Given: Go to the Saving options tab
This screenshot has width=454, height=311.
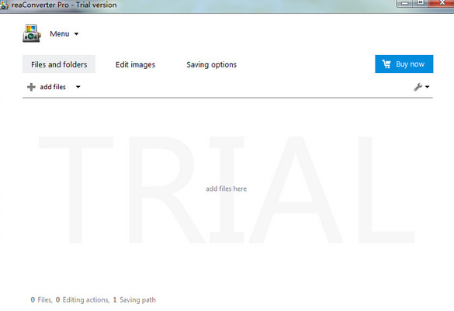Looking at the screenshot, I should [211, 64].
